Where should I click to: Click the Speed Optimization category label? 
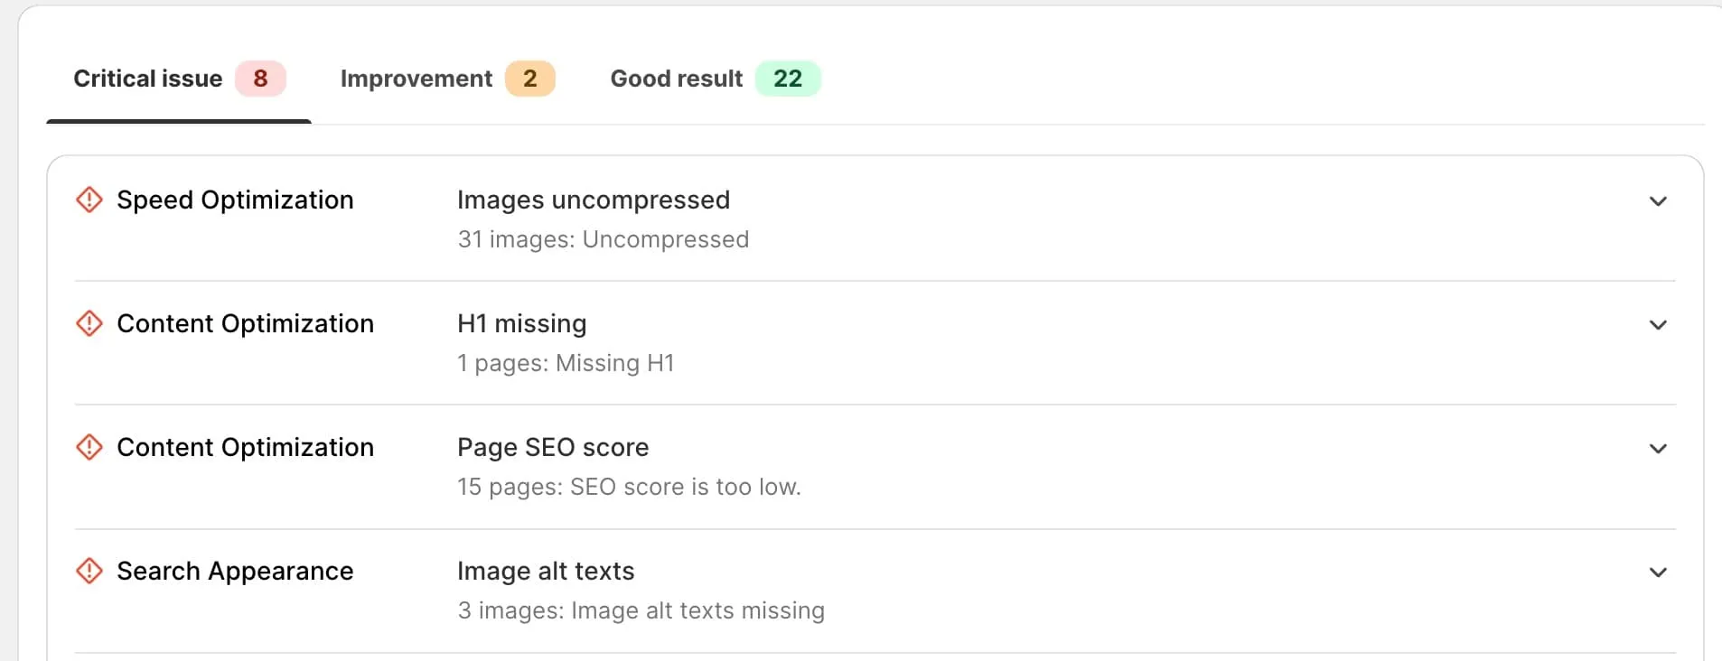tap(235, 200)
